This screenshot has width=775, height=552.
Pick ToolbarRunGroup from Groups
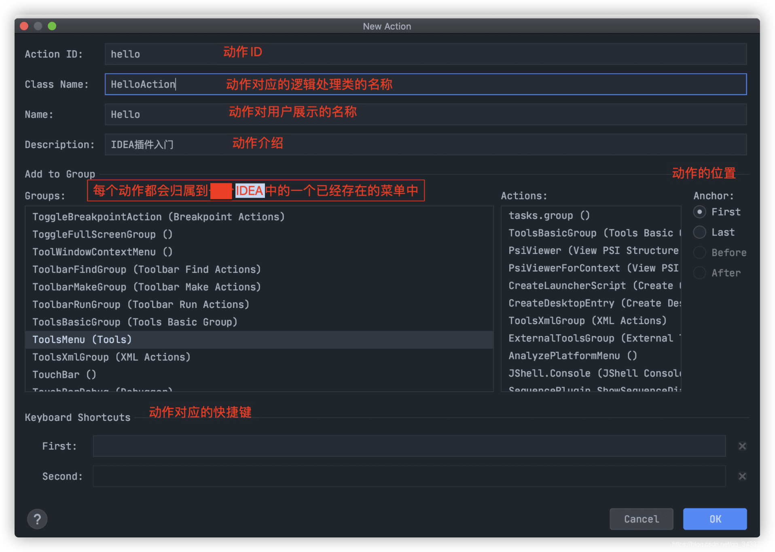[259, 304]
